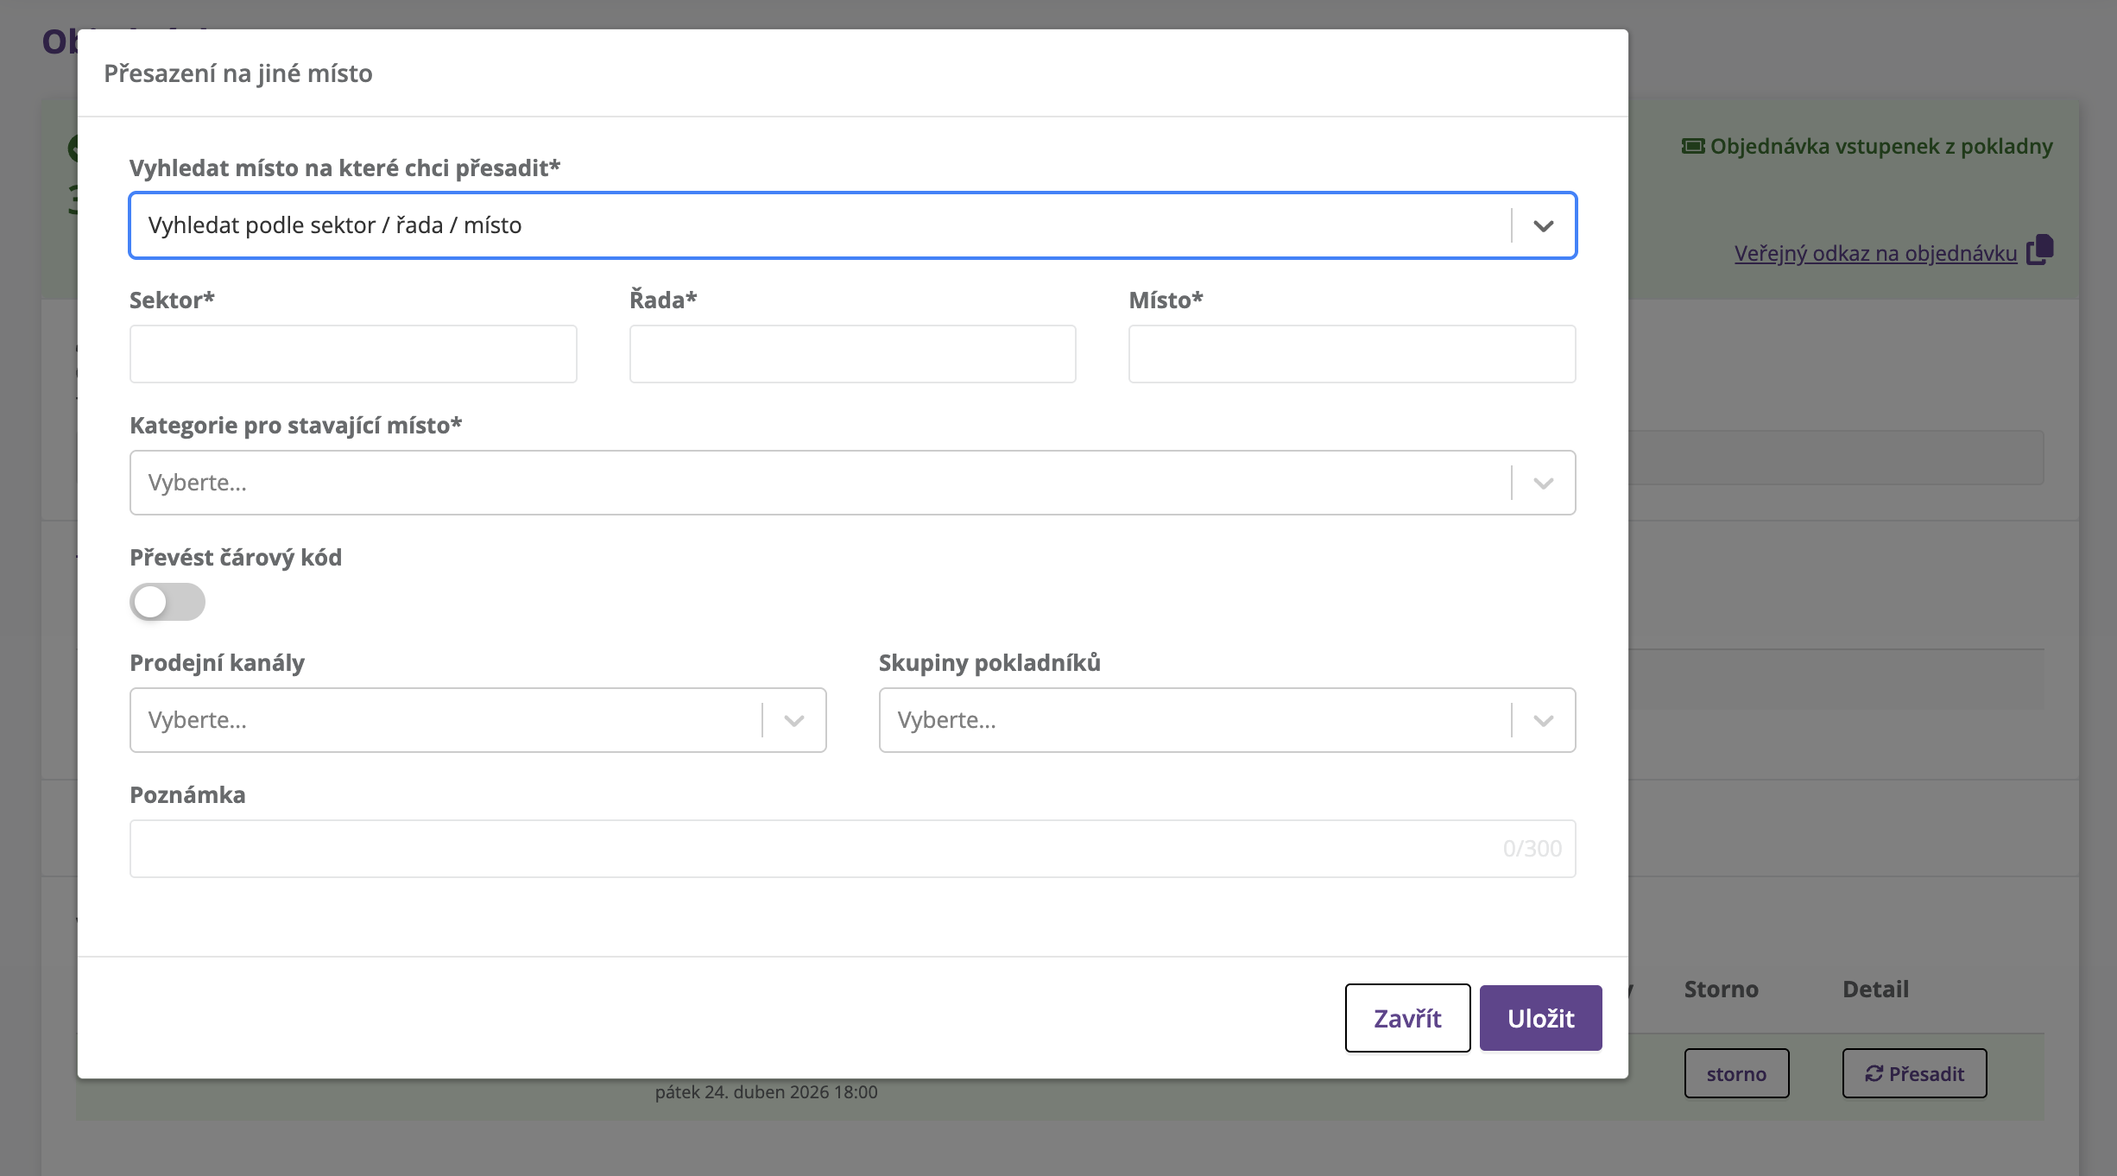The image size is (2117, 1176).
Task: Click the copy icon beside public order link
Action: (x=2040, y=250)
